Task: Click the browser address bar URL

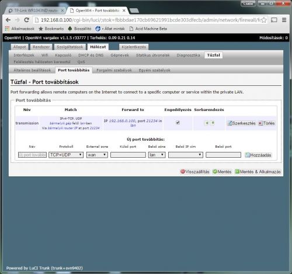Action: click(x=150, y=20)
